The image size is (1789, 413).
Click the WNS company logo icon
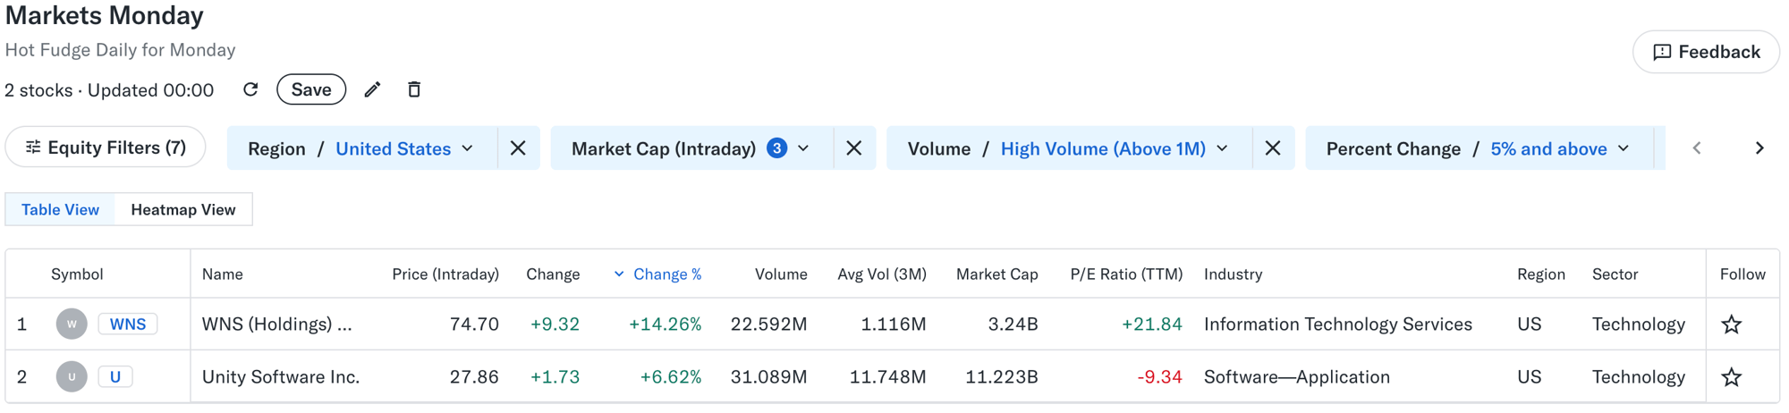coord(72,324)
